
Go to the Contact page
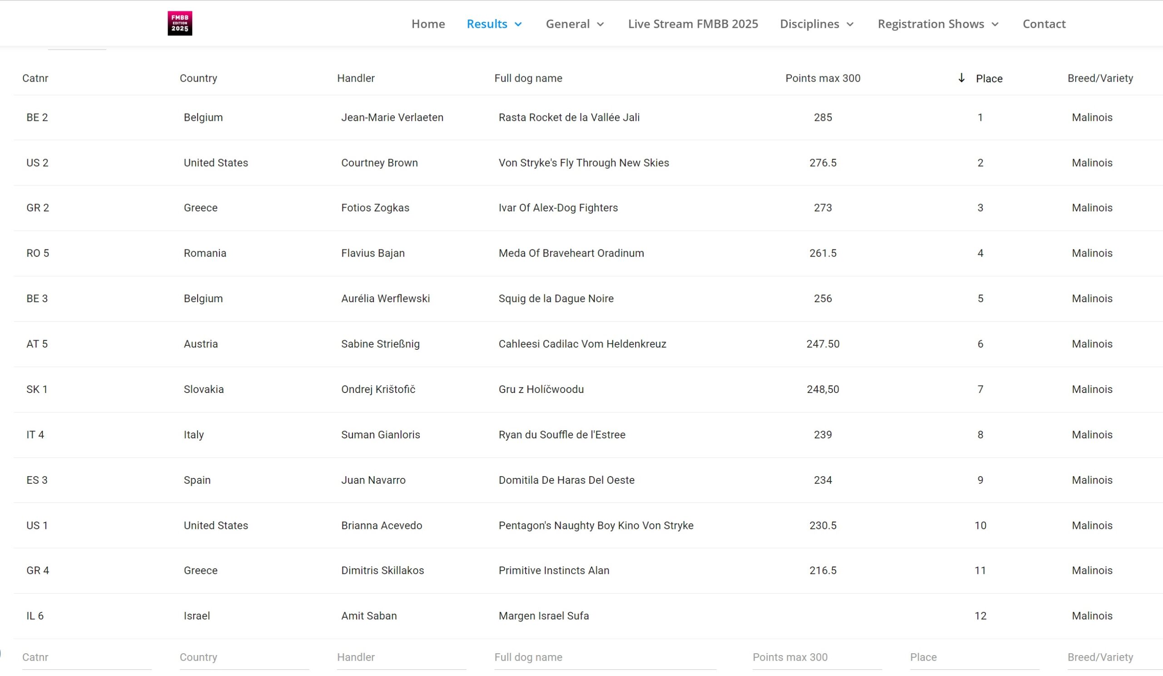coord(1044,24)
